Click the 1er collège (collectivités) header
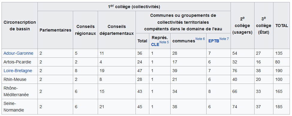 tap(134, 7)
